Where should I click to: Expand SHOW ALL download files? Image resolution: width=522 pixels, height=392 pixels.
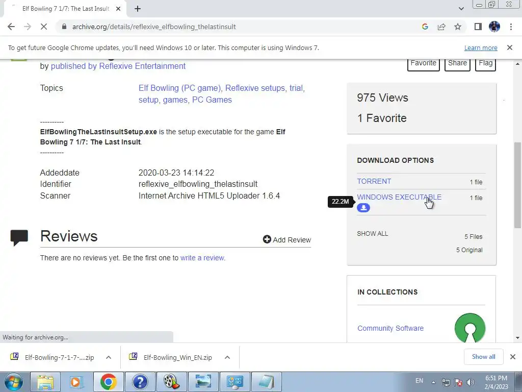point(373,234)
